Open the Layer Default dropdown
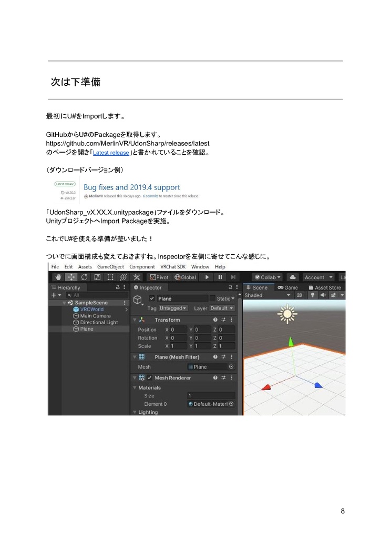Screen dimensions: 381x539 (x=222, y=308)
